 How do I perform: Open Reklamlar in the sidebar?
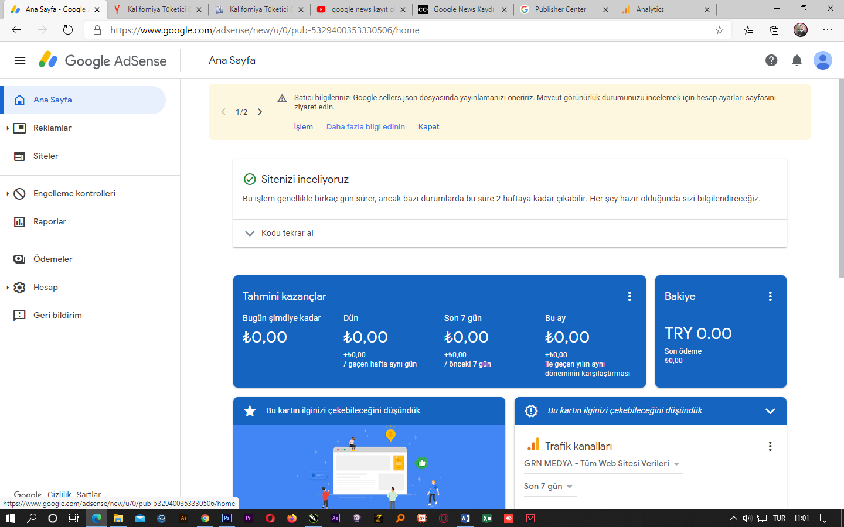click(x=52, y=128)
